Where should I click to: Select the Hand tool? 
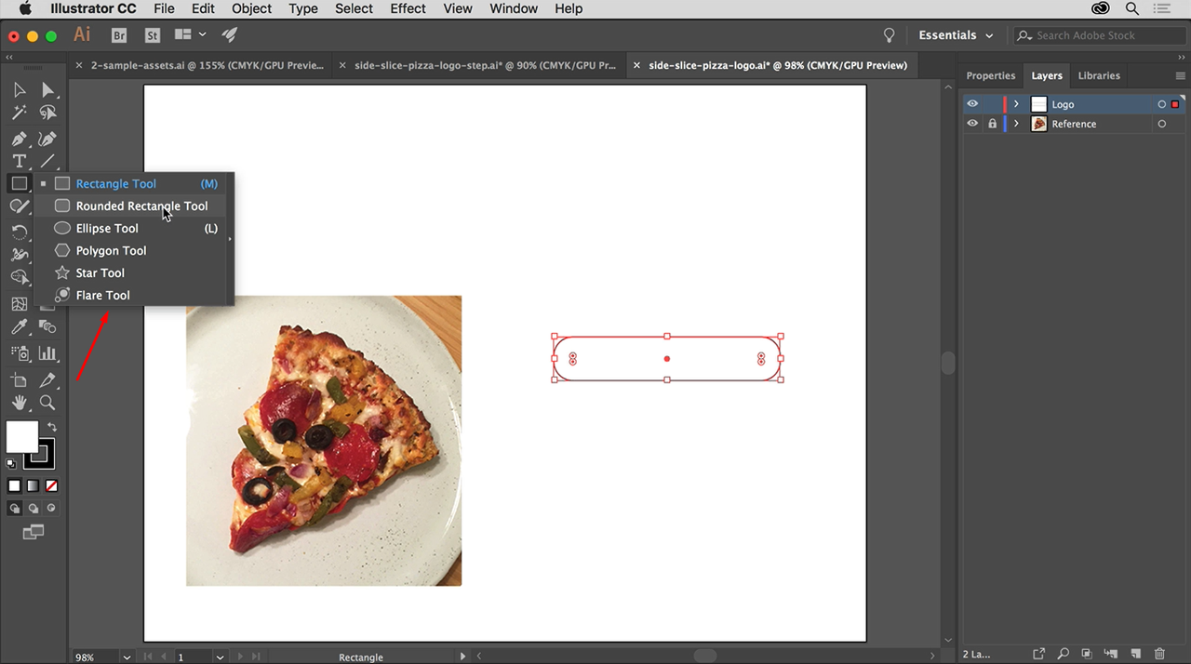[19, 403]
